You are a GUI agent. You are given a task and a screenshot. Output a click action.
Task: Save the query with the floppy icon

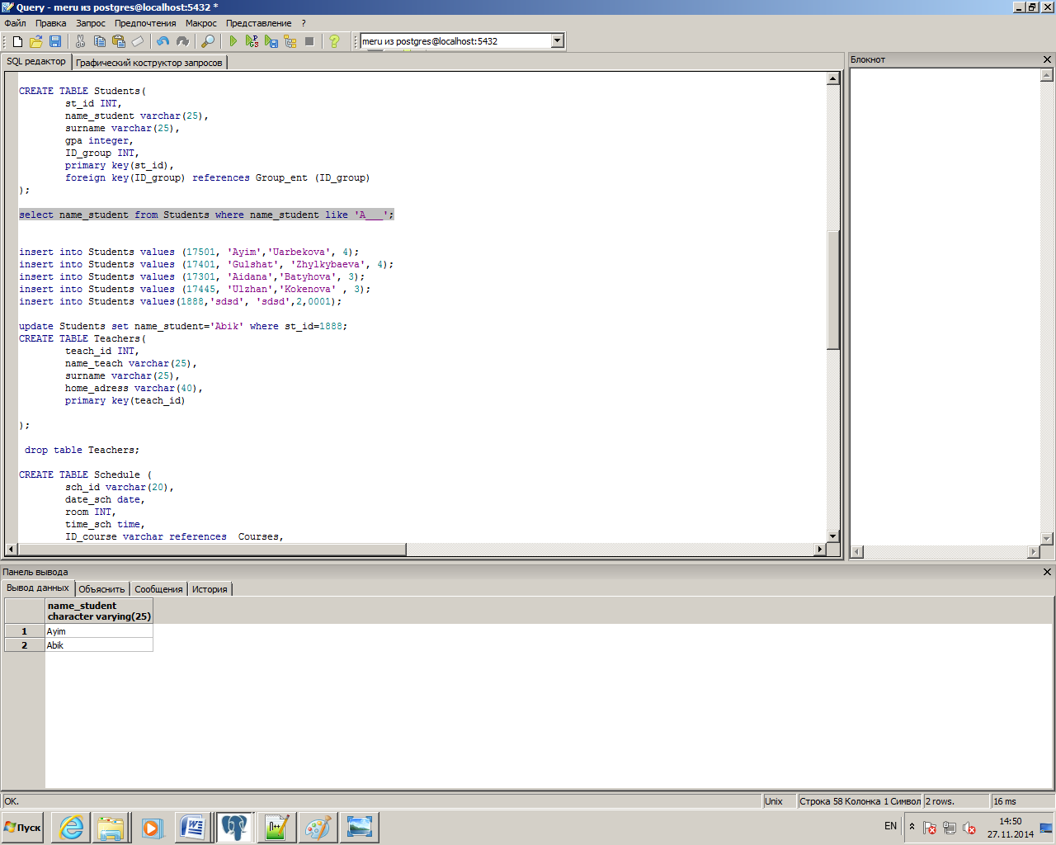point(55,41)
